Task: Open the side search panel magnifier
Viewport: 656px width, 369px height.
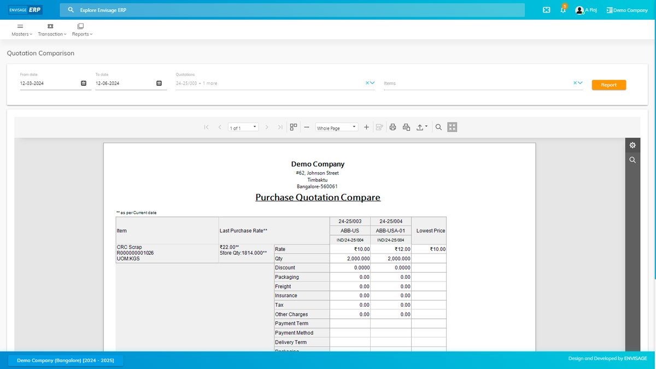Action: (632, 160)
